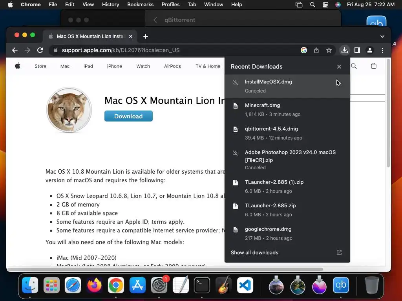Click the Apple logo on the site navigation
The width and height of the screenshot is (402, 301).
pyautogui.click(x=18, y=66)
